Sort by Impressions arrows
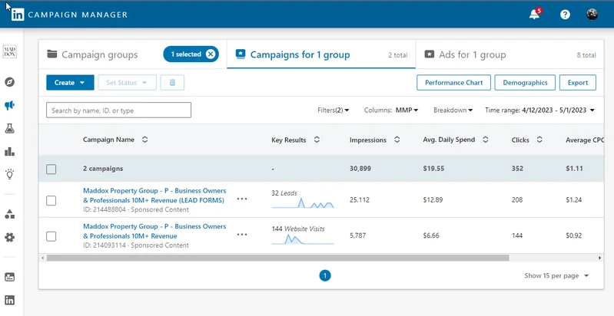The height and width of the screenshot is (316, 614). point(397,140)
